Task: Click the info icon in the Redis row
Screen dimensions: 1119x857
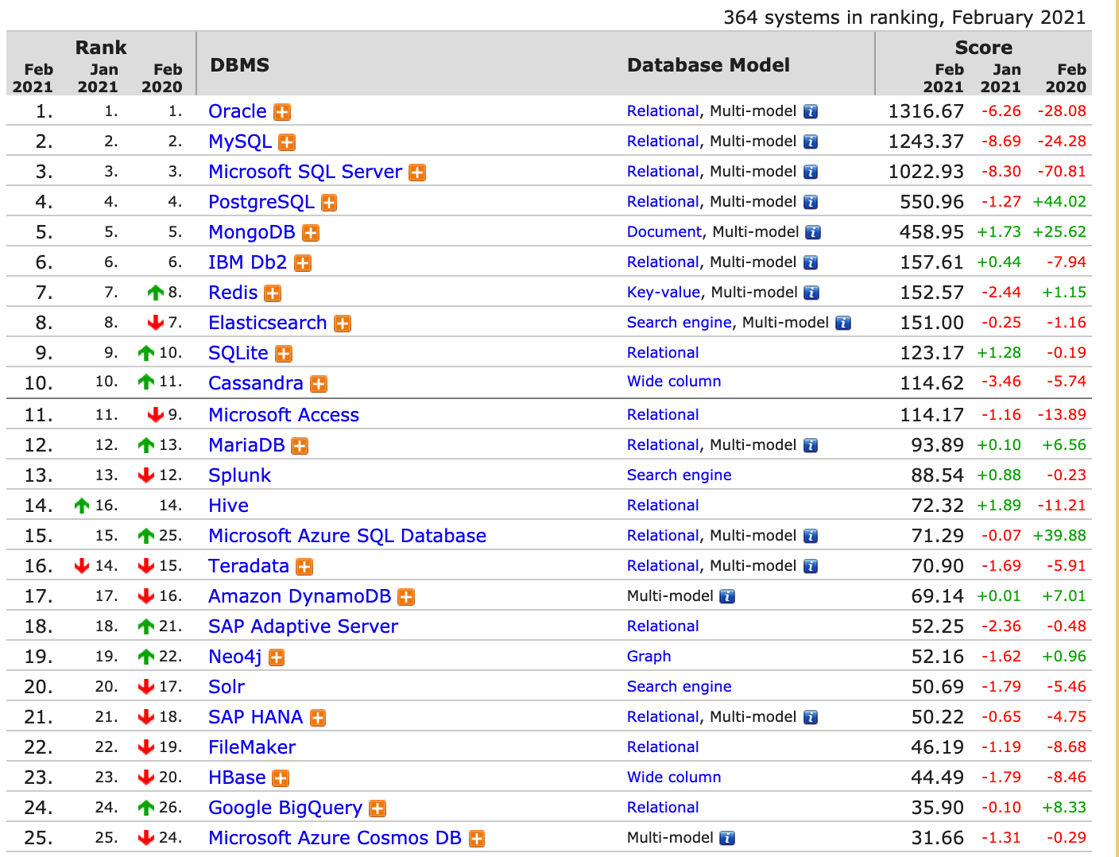Action: 811,293
